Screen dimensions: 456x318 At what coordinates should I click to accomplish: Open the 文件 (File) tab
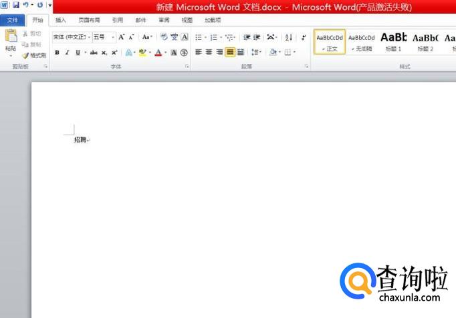point(13,20)
